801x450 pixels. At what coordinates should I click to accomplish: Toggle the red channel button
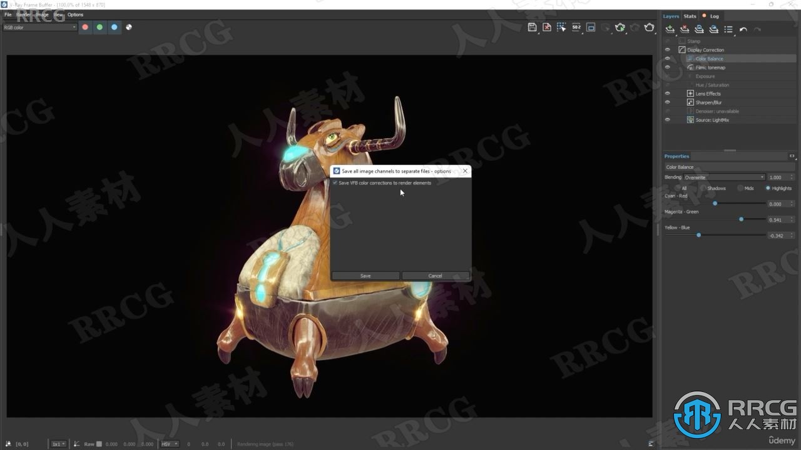click(x=85, y=27)
